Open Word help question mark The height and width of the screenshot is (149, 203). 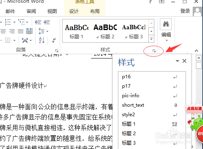(150, 2)
